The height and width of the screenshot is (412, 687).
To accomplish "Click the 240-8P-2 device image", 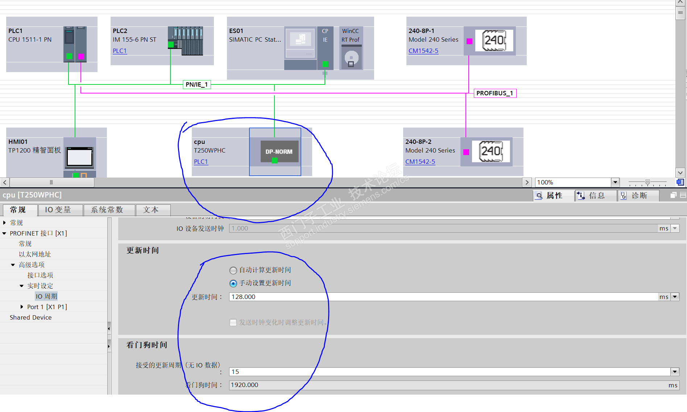I will [x=491, y=151].
